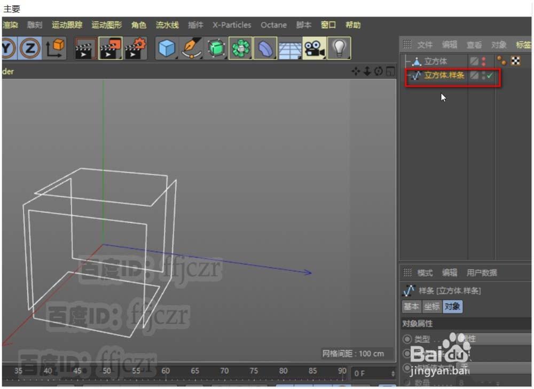
Task: Select the Camera tool icon
Action: (316, 48)
